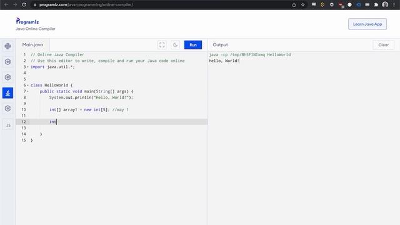Click the '// Online Java Compiler' comment line
This screenshot has width=400, height=225.
click(x=57, y=54)
